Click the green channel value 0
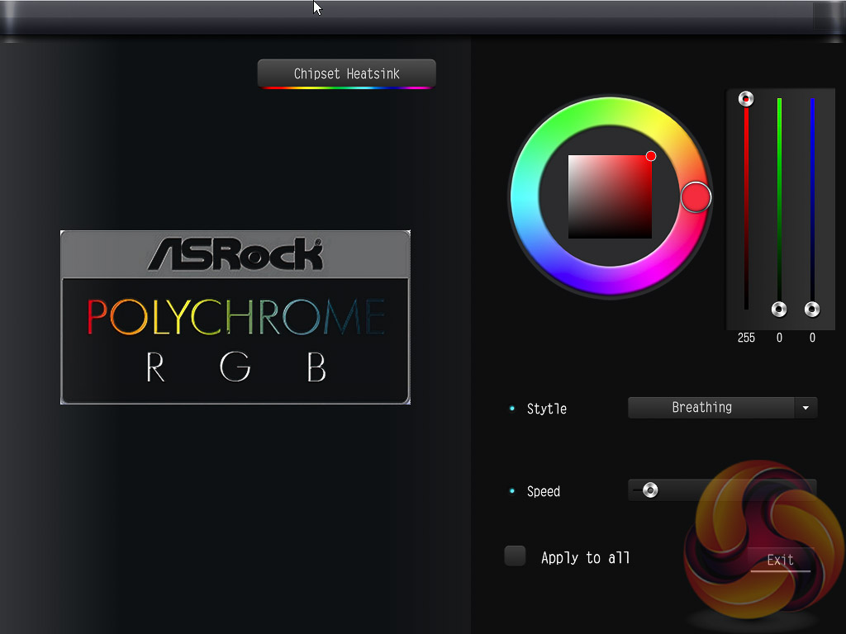The width and height of the screenshot is (846, 634). [779, 338]
